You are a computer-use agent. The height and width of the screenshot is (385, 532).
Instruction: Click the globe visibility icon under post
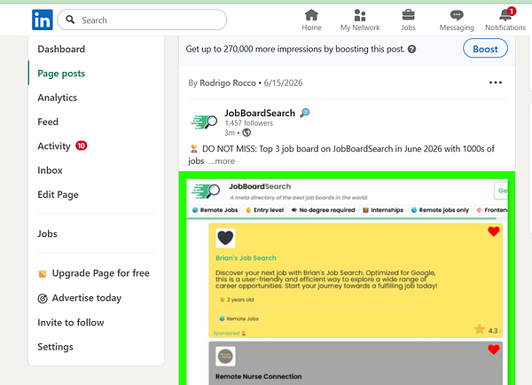tap(246, 133)
